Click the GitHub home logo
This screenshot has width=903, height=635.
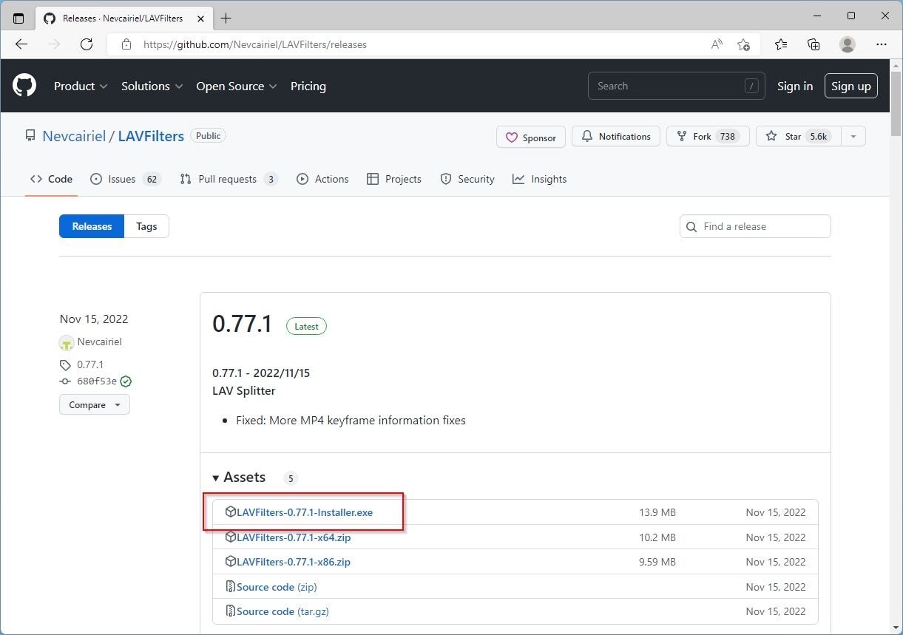24,86
